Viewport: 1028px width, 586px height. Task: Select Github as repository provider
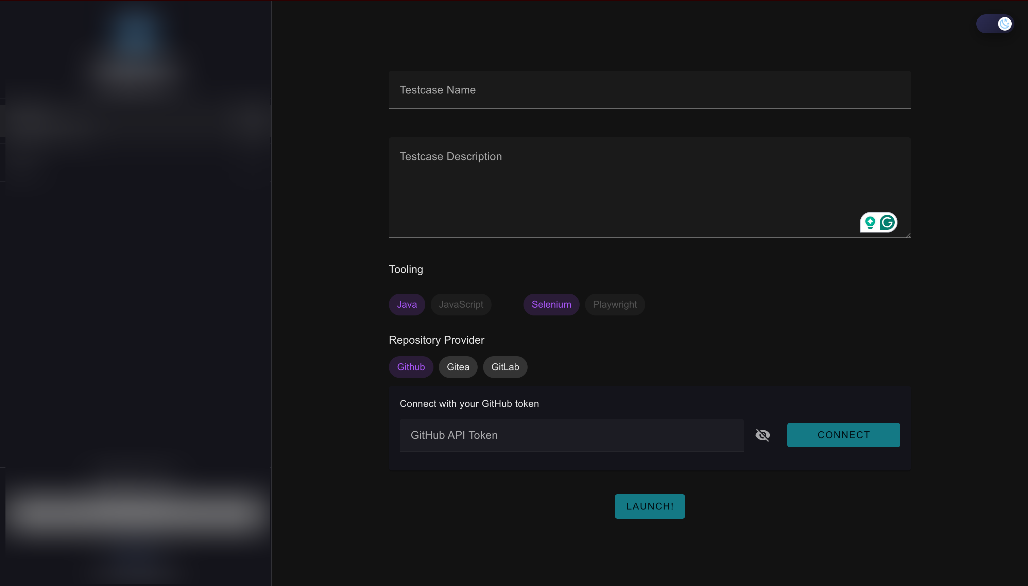coord(411,367)
